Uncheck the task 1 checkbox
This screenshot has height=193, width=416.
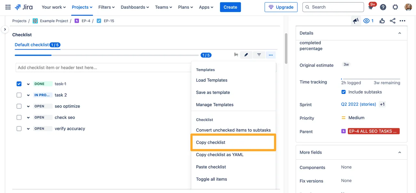point(19,84)
